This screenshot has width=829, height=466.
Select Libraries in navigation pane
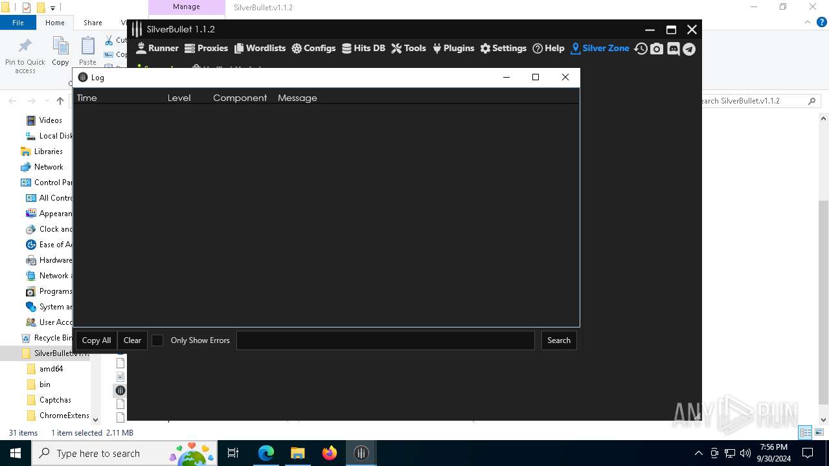tap(49, 151)
